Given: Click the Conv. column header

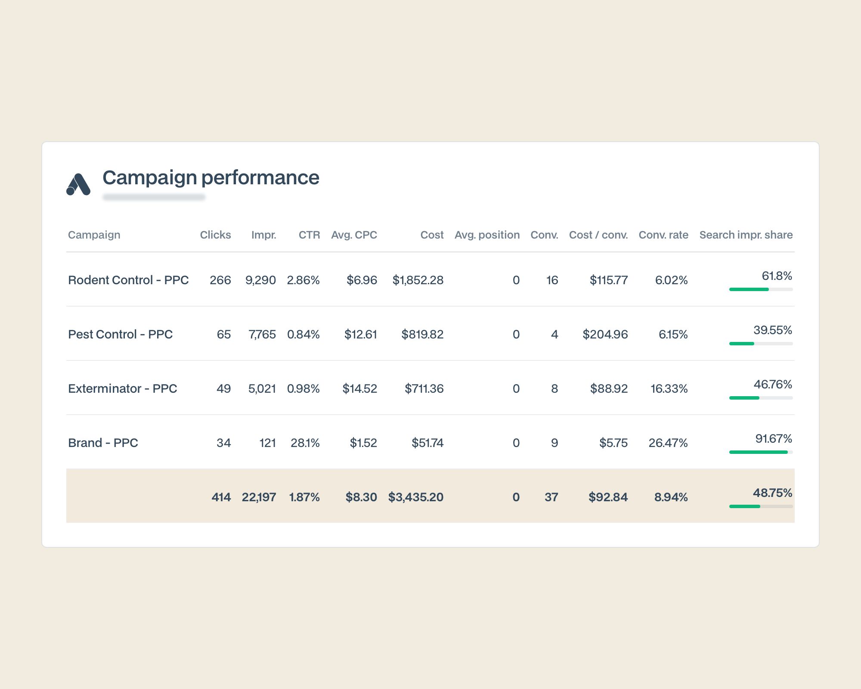Looking at the screenshot, I should tap(545, 235).
